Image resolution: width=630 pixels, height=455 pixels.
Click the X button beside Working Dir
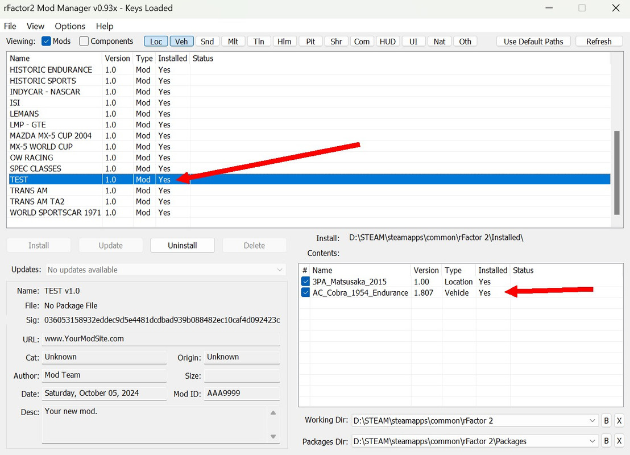(619, 421)
